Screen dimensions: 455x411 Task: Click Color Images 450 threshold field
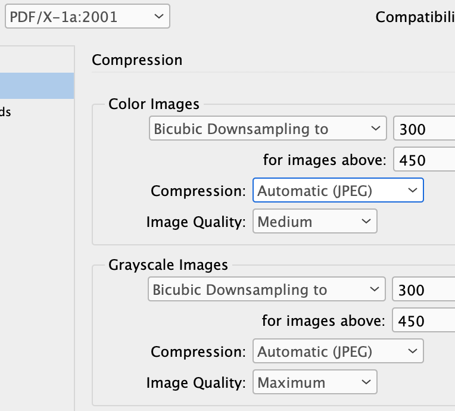coord(424,160)
